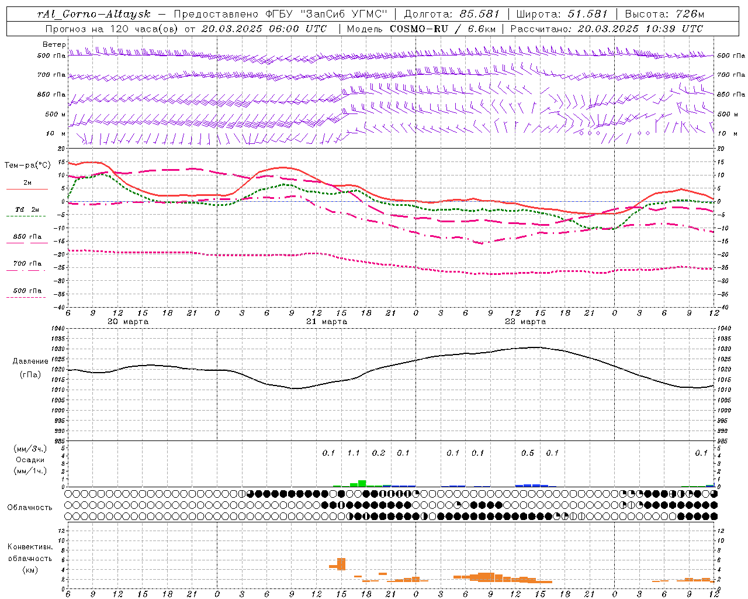Click the 20 марта date label
The width and height of the screenshot is (748, 599).
click(x=128, y=322)
